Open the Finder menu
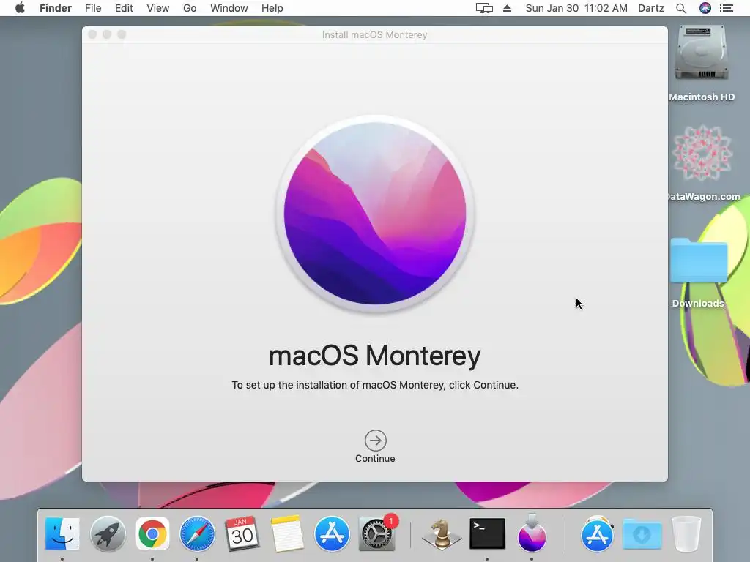Viewport: 750px width, 562px height. click(x=56, y=8)
